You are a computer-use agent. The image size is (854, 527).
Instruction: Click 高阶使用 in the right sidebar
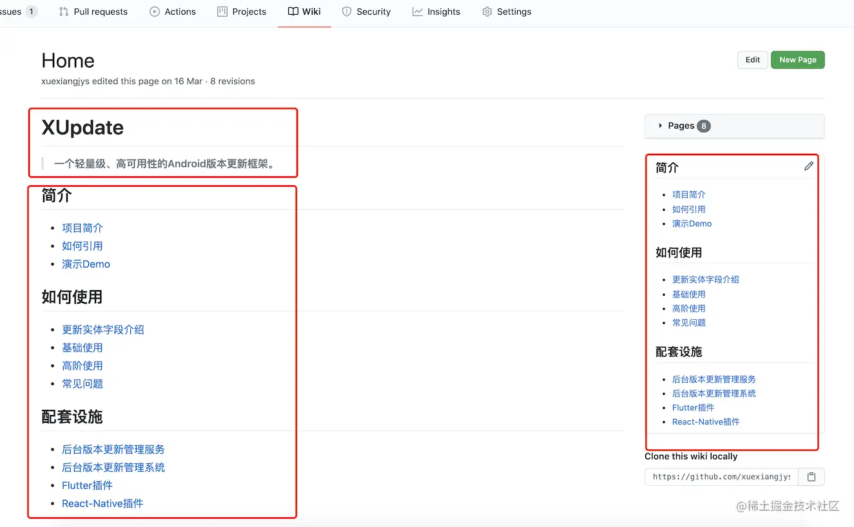pyautogui.click(x=689, y=308)
